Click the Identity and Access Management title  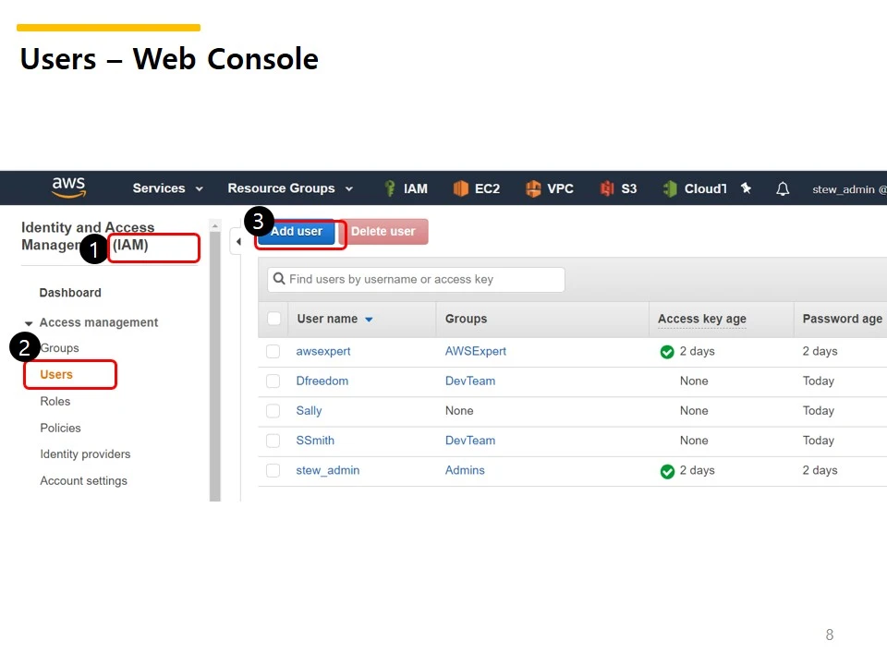(88, 236)
